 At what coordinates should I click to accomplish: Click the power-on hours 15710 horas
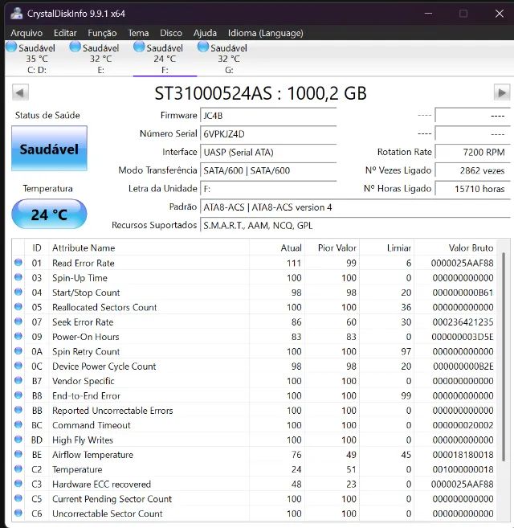coord(472,189)
